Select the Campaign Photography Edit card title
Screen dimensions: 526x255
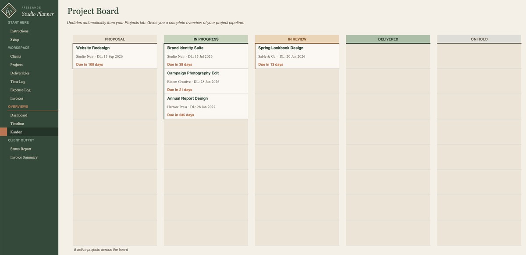click(193, 73)
